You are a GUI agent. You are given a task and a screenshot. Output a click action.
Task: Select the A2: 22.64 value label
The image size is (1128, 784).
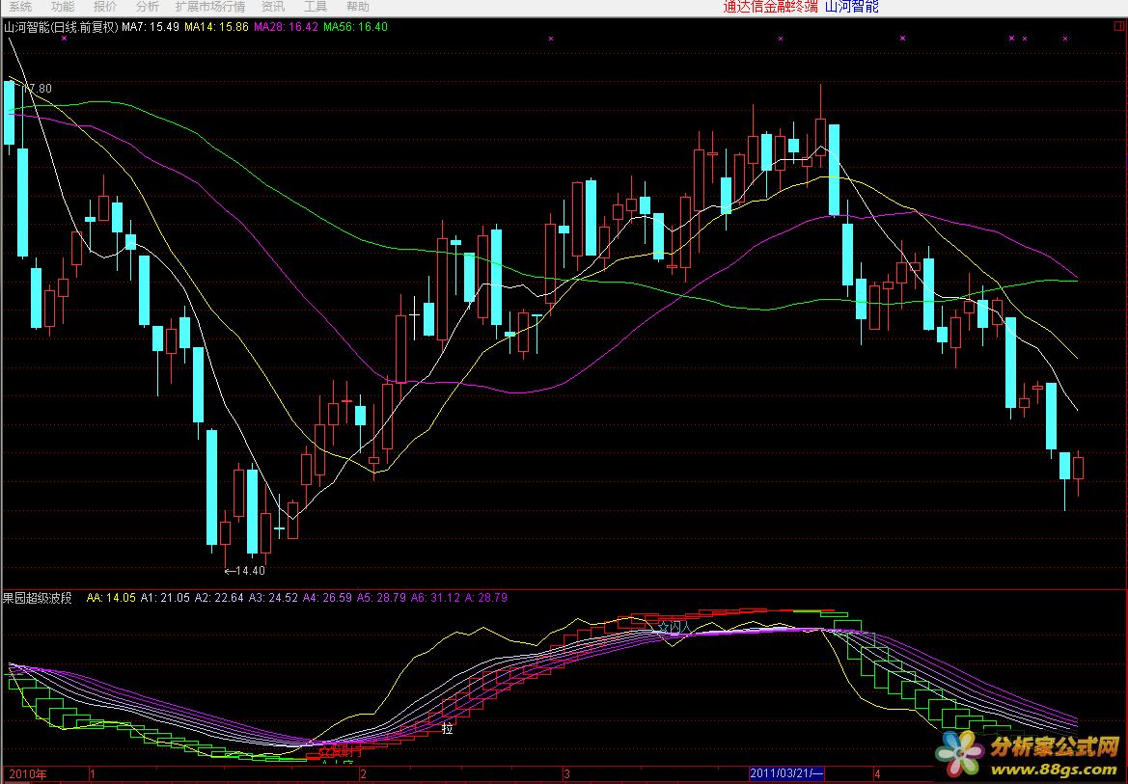[219, 598]
